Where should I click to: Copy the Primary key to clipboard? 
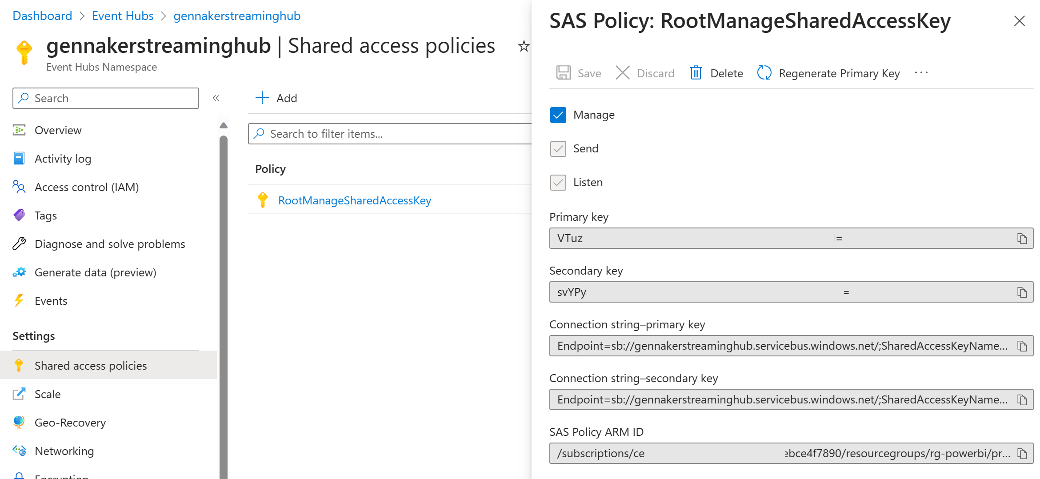coord(1022,239)
